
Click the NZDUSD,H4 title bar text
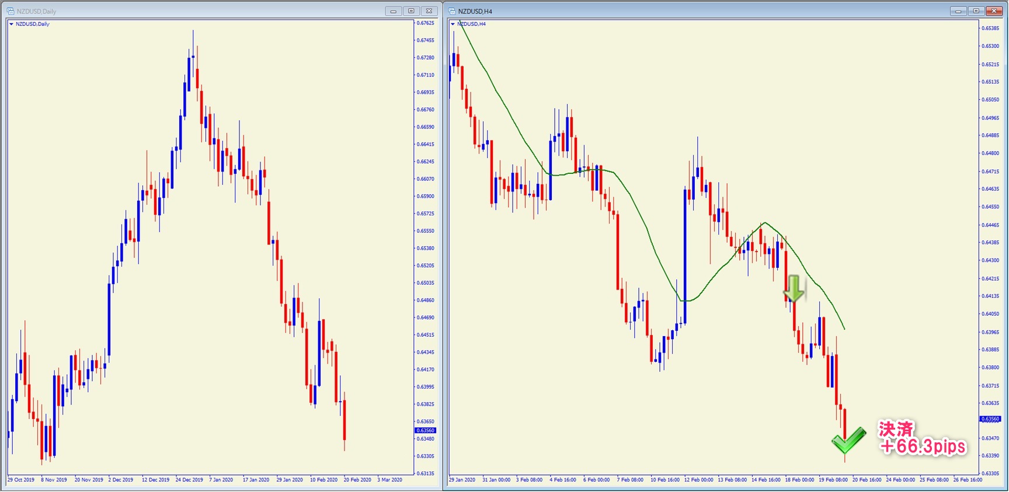pyautogui.click(x=475, y=11)
